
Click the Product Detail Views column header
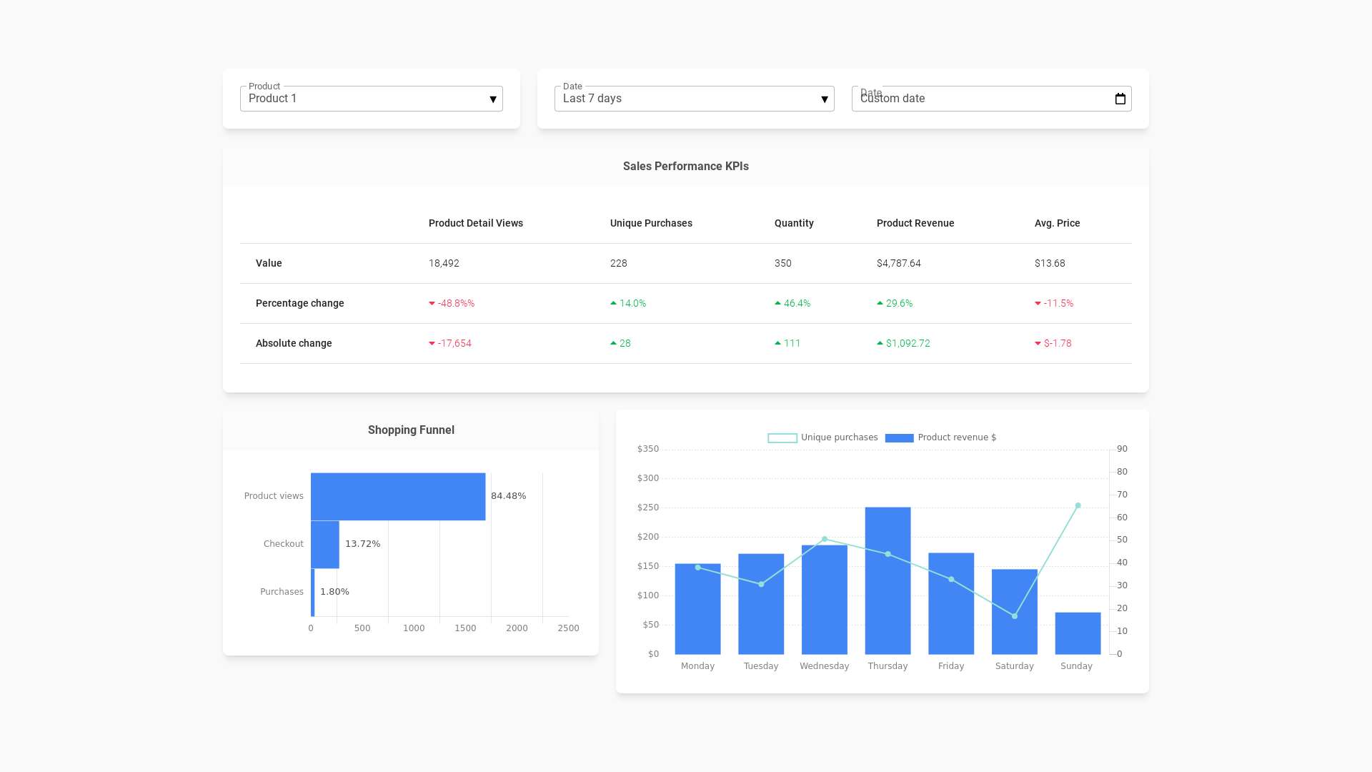click(475, 223)
